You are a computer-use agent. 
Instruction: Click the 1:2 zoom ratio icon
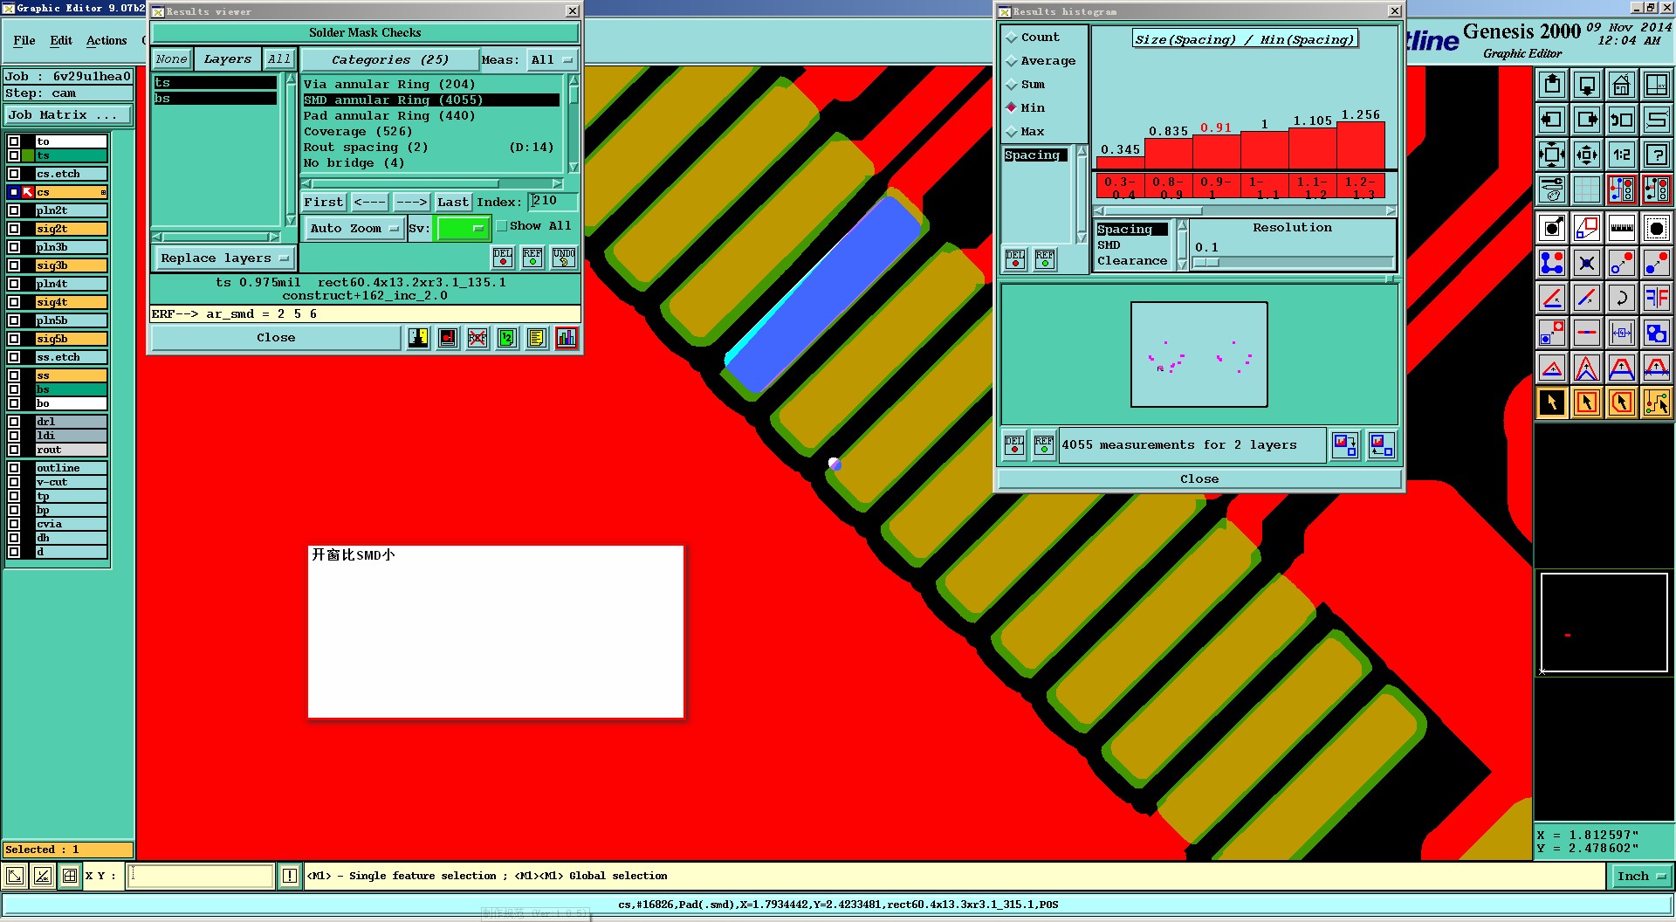[1621, 155]
